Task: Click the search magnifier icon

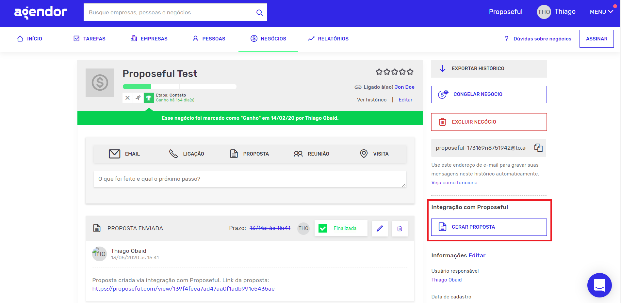Action: coord(259,12)
